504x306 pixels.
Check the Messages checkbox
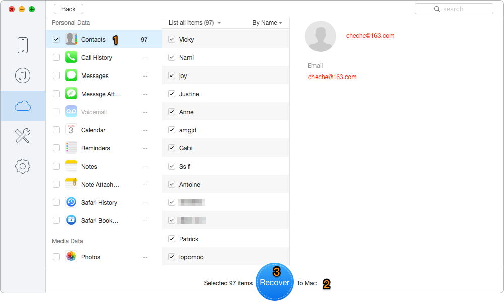pyautogui.click(x=56, y=75)
